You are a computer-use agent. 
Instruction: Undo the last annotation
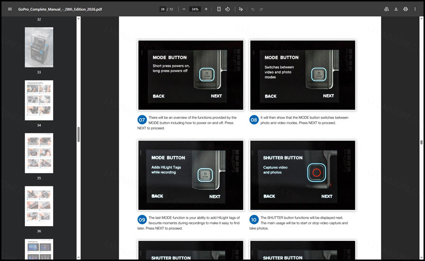tap(253, 9)
